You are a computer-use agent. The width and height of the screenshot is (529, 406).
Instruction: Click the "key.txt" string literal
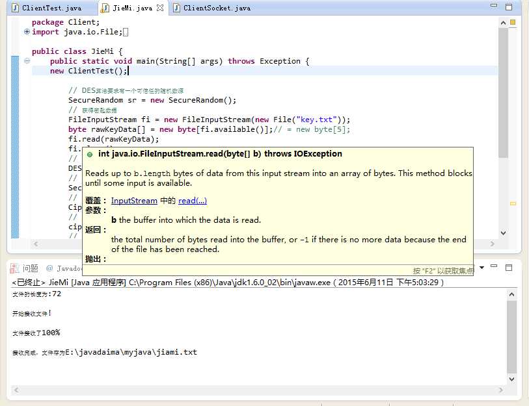[316, 120]
